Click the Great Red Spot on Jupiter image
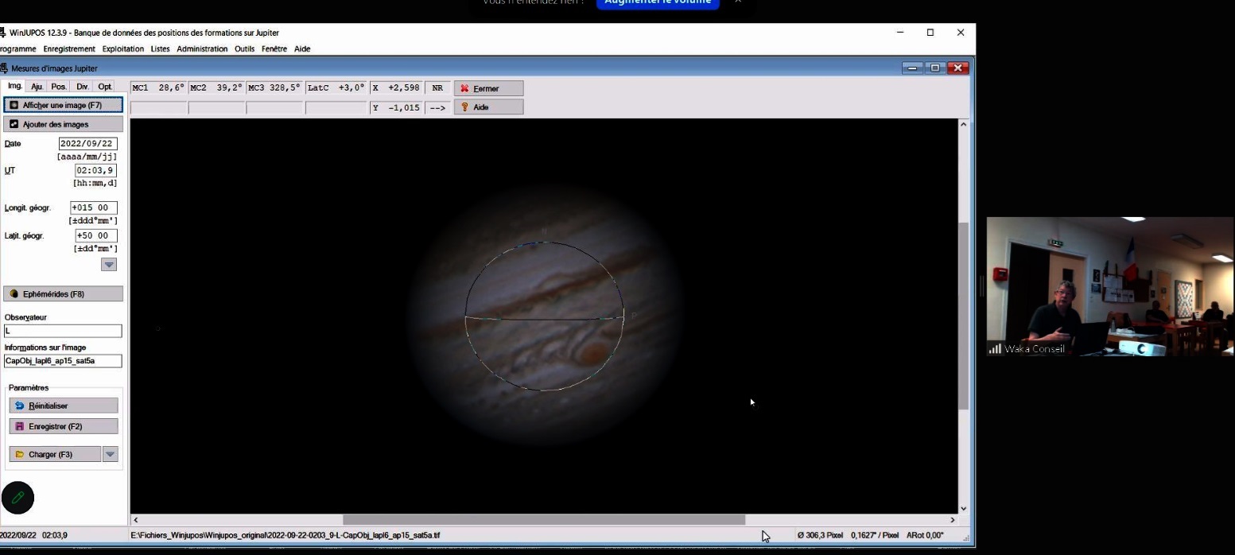This screenshot has width=1235, height=555. point(592,352)
